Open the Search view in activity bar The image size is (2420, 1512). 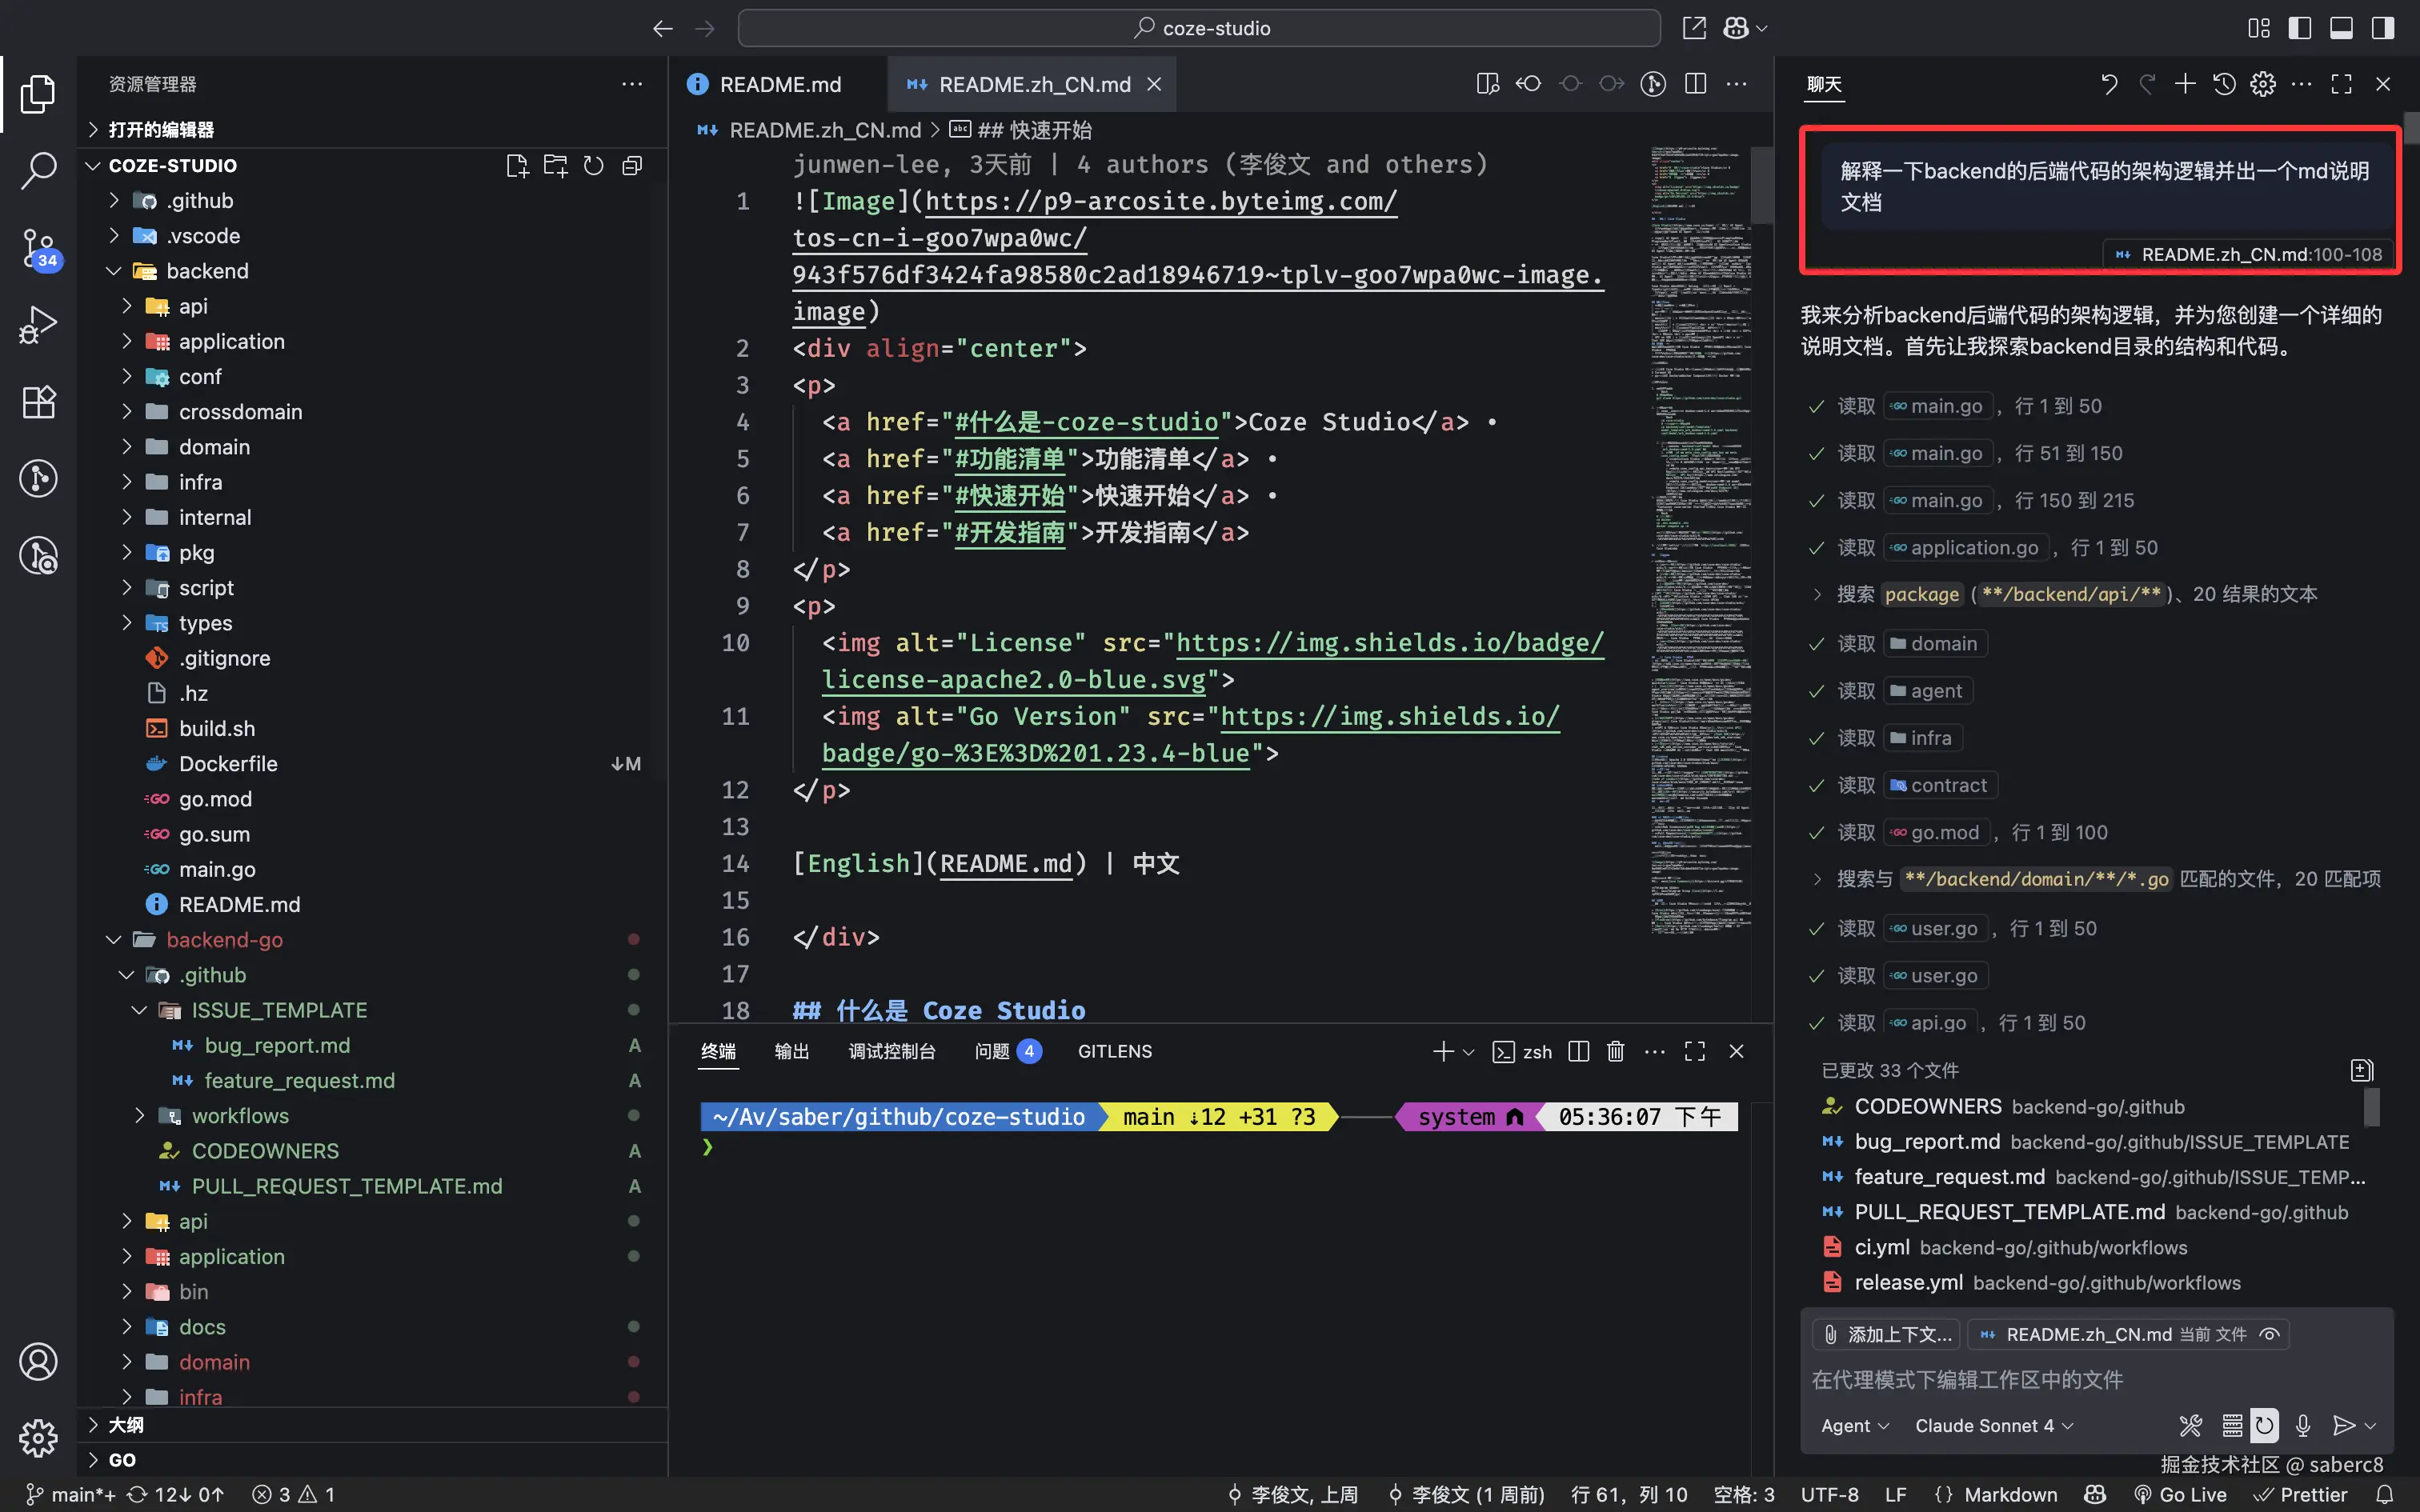(38, 170)
